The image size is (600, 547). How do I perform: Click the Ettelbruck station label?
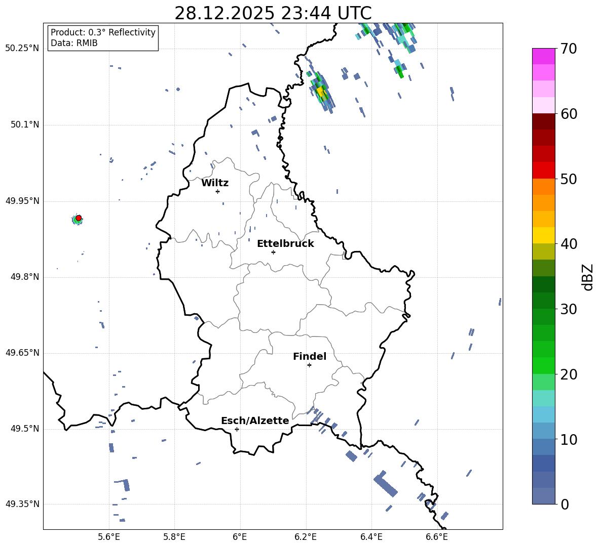(285, 244)
